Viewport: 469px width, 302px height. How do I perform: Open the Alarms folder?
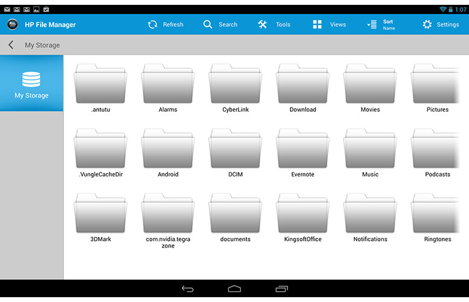pyautogui.click(x=168, y=88)
